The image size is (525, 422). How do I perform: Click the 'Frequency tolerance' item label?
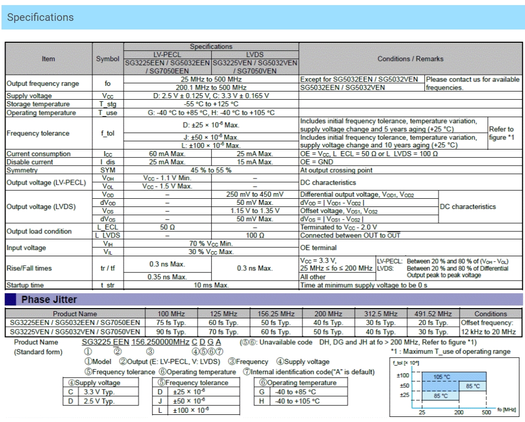point(38,133)
